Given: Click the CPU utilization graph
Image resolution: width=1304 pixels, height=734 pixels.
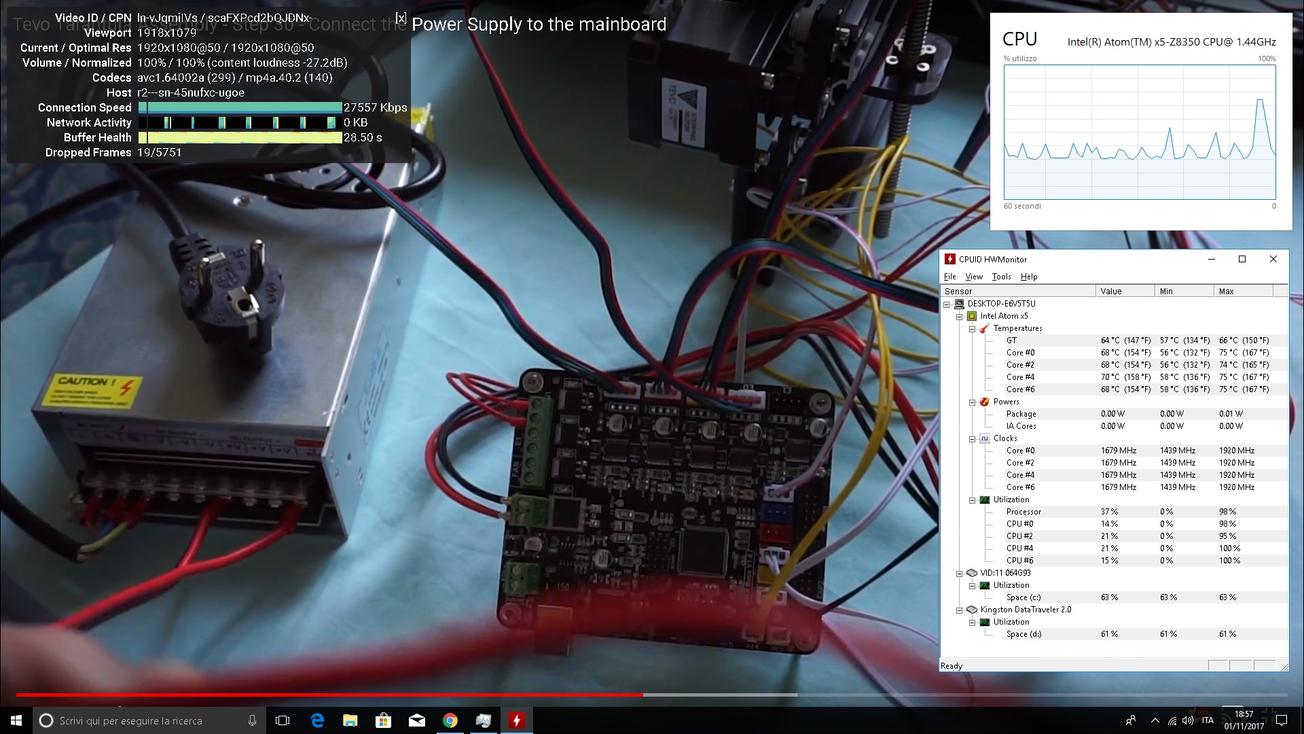Looking at the screenshot, I should tap(1140, 132).
